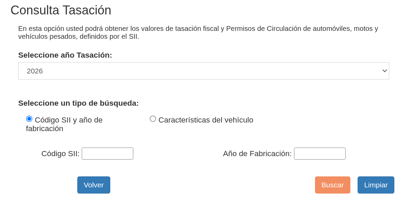
Task: Select the Características del vehículo radio button
Action: tap(153, 118)
